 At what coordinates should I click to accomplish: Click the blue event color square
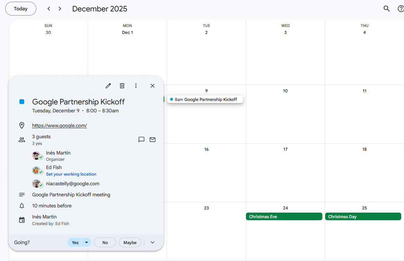[22, 102]
